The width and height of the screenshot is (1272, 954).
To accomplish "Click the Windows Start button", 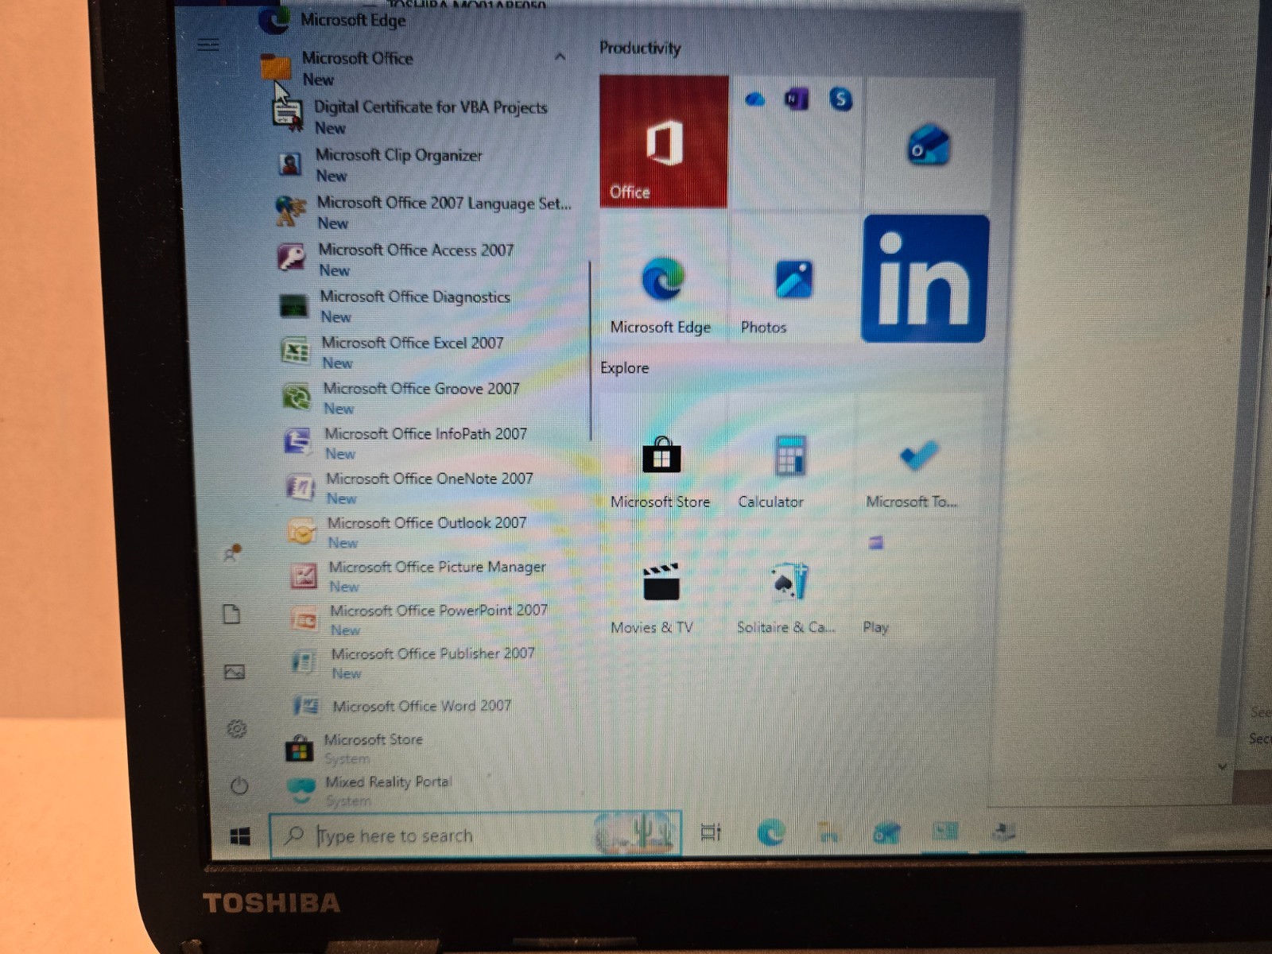I will tap(240, 836).
